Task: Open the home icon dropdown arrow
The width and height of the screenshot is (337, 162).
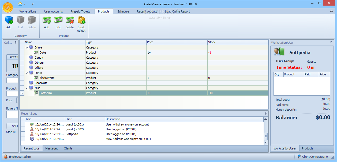Action: [x=25, y=4]
